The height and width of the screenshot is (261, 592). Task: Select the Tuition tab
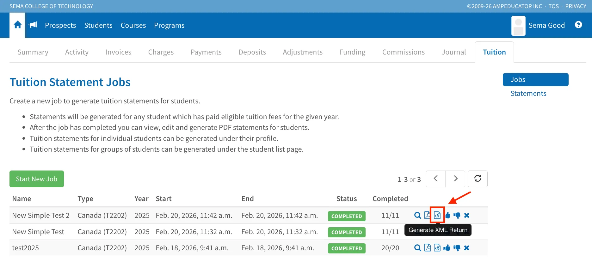494,52
